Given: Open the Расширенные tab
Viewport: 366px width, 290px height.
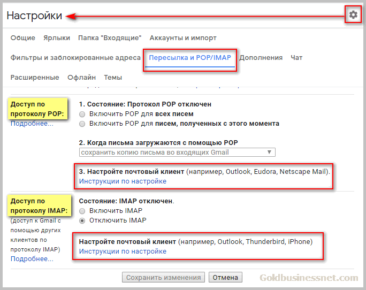Looking at the screenshot, I should 35,78.
